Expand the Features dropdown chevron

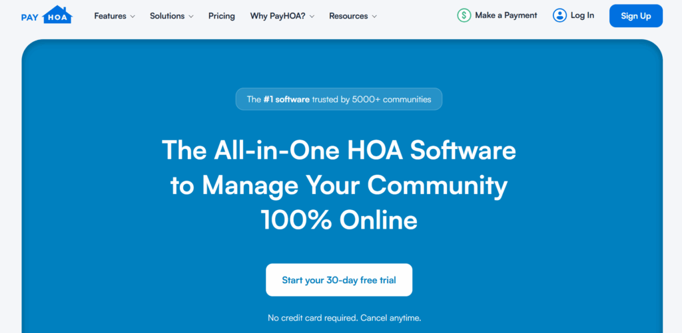pyautogui.click(x=133, y=17)
